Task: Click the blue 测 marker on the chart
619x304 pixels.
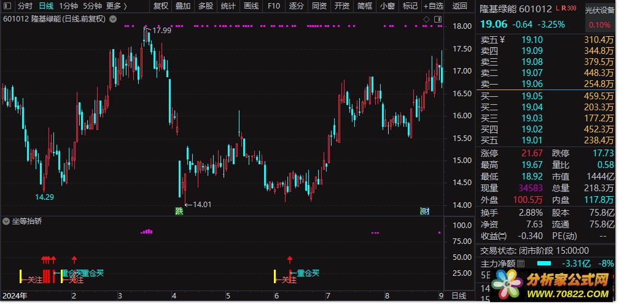Action: [425, 211]
